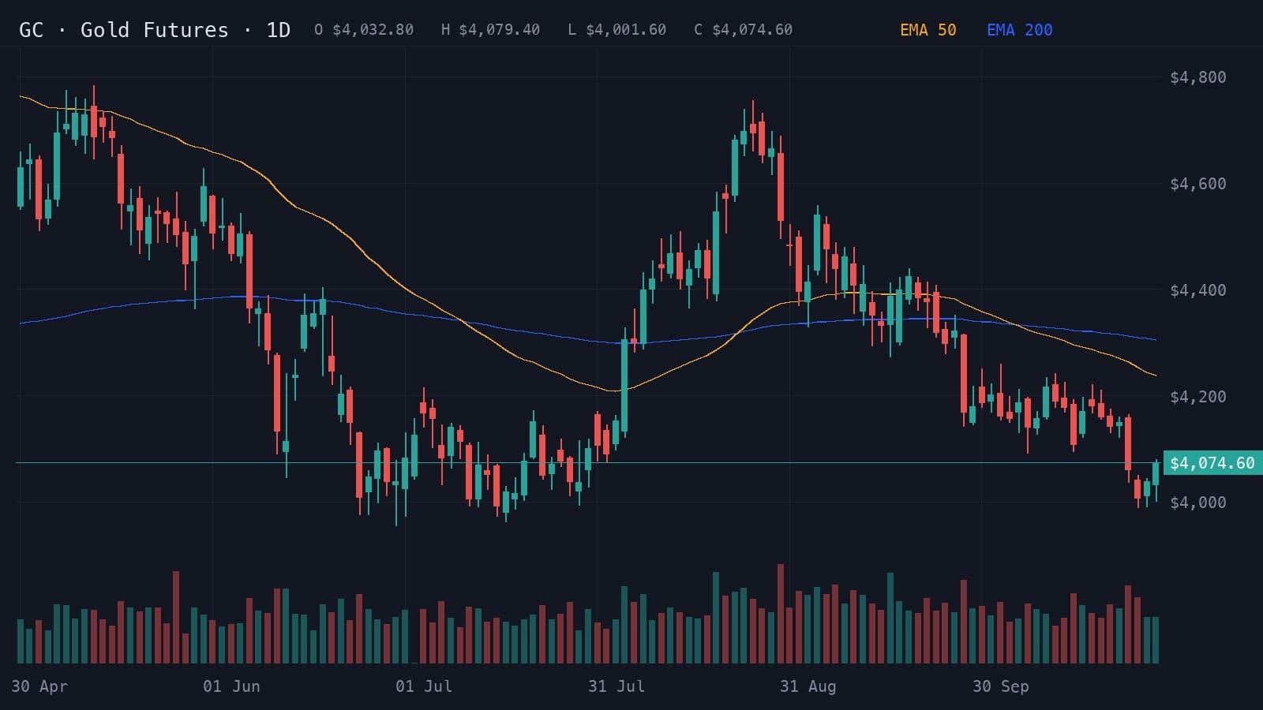Toggle the EMA 50 legend label
1263x710 pixels.
pyautogui.click(x=928, y=30)
